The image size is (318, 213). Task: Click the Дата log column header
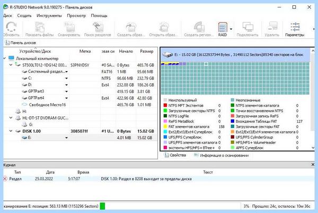coord(50,172)
